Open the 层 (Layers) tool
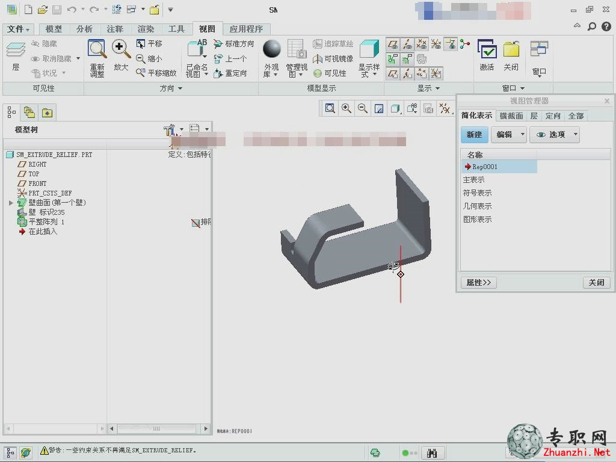The width and height of the screenshot is (616, 462). 16,56
